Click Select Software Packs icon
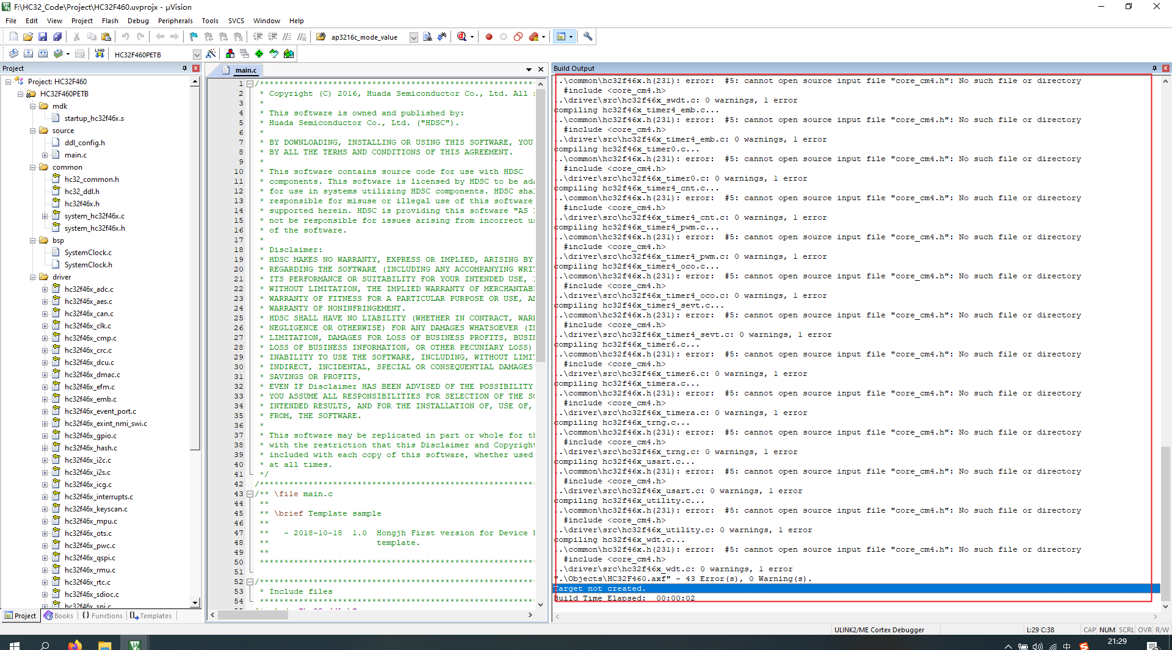This screenshot has height=650, width=1172. coord(274,54)
